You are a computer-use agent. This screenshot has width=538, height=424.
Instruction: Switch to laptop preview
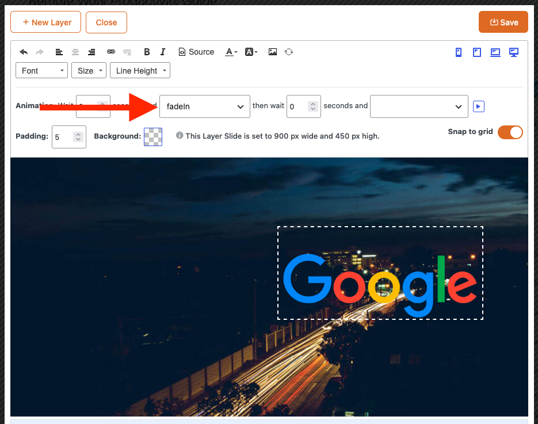pyautogui.click(x=495, y=52)
